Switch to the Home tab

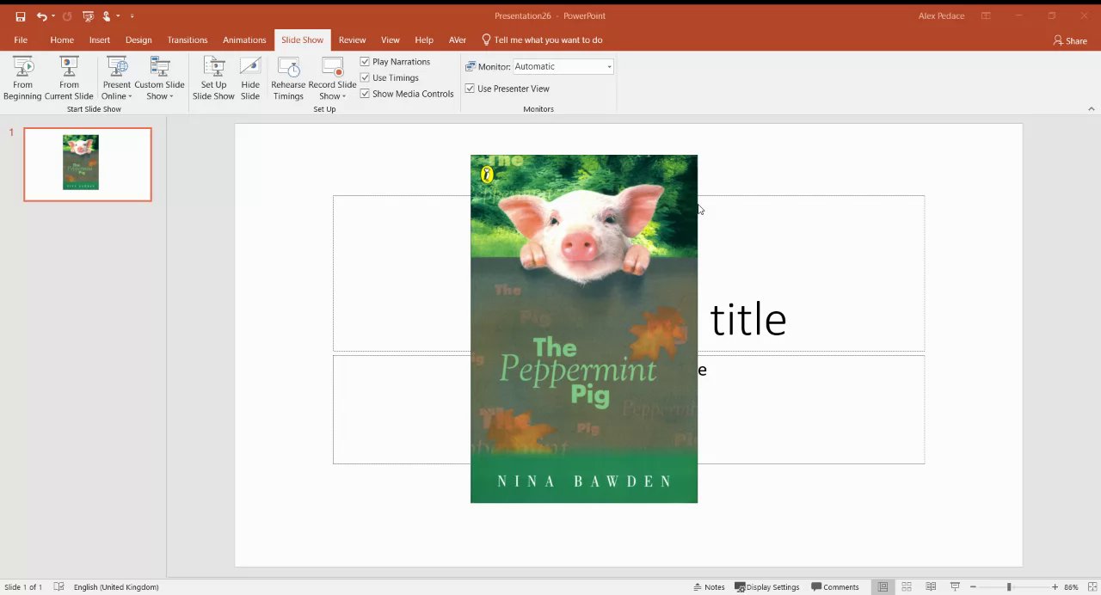click(x=62, y=40)
